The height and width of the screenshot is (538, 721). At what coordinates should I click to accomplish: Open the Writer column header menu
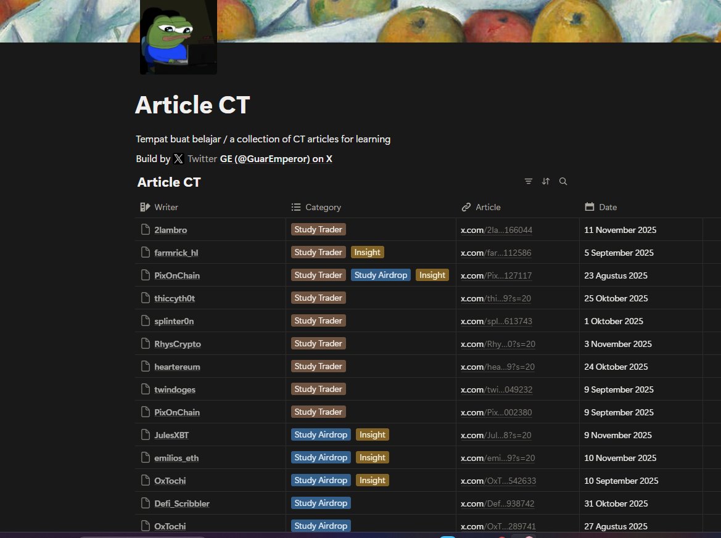point(167,207)
